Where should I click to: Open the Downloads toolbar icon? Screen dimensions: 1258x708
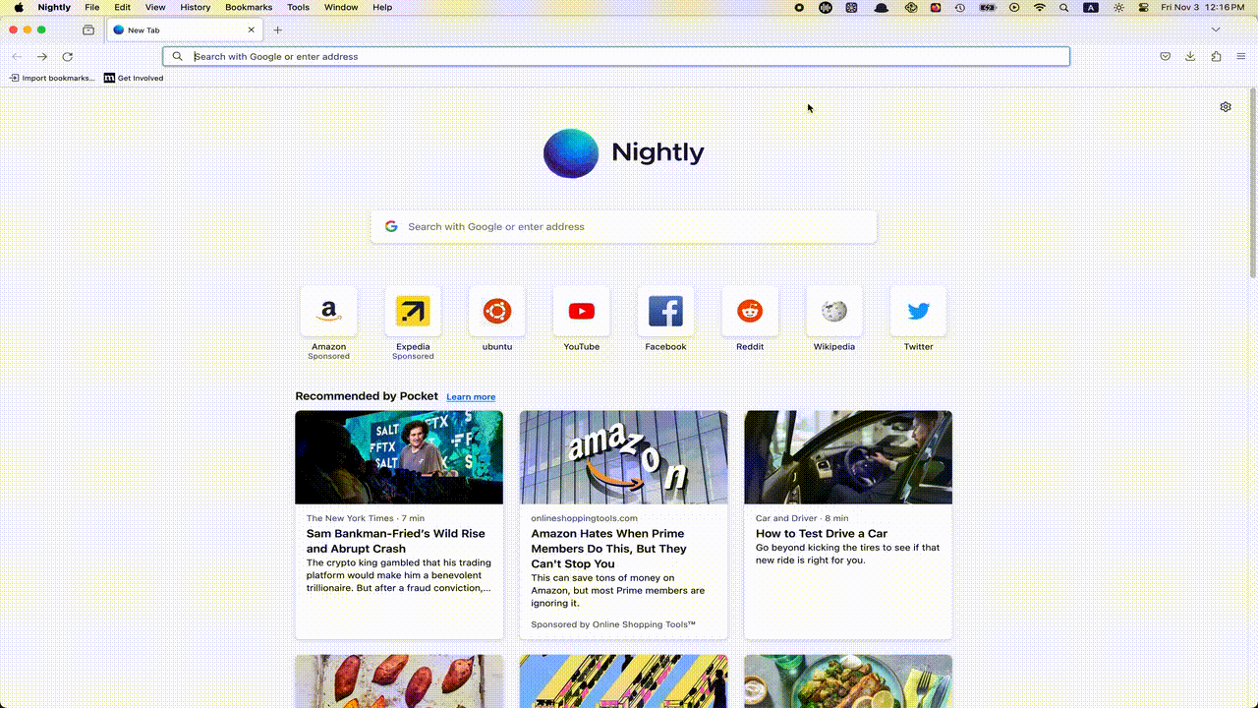coord(1190,57)
